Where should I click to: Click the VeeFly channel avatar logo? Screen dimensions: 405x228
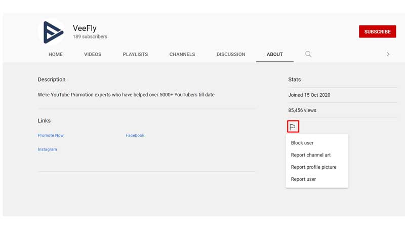[52, 32]
